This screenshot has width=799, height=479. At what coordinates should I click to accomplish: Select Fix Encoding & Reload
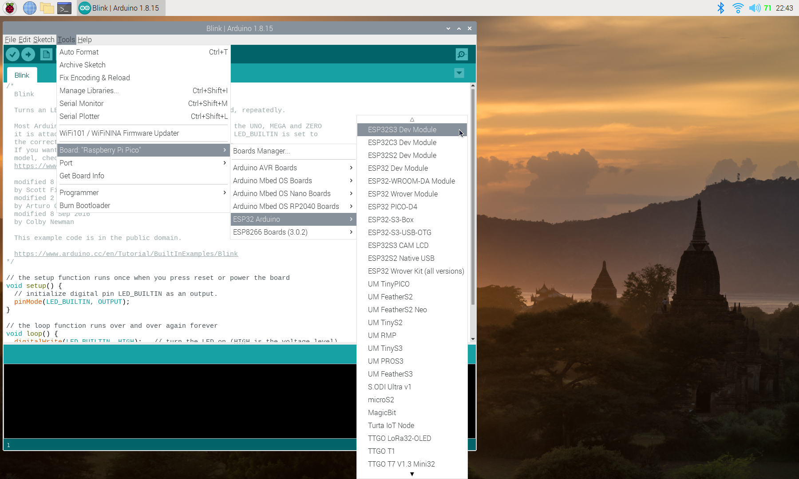click(x=143, y=78)
